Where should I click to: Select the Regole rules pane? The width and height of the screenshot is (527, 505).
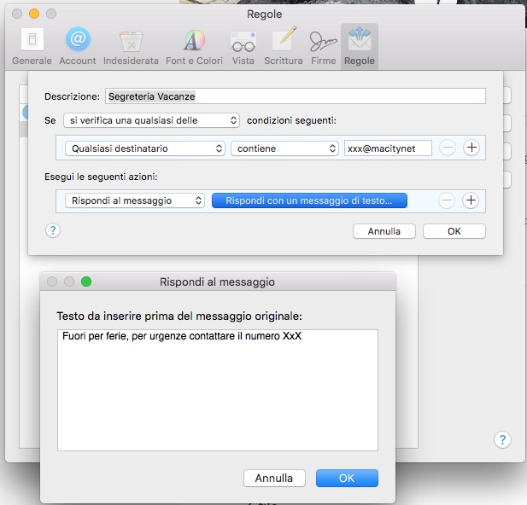(360, 46)
